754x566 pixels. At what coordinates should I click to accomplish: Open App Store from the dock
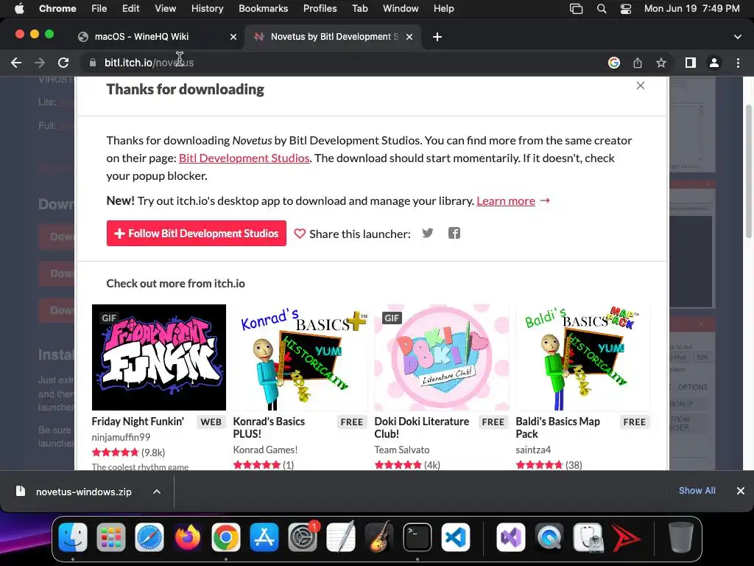[x=264, y=537]
